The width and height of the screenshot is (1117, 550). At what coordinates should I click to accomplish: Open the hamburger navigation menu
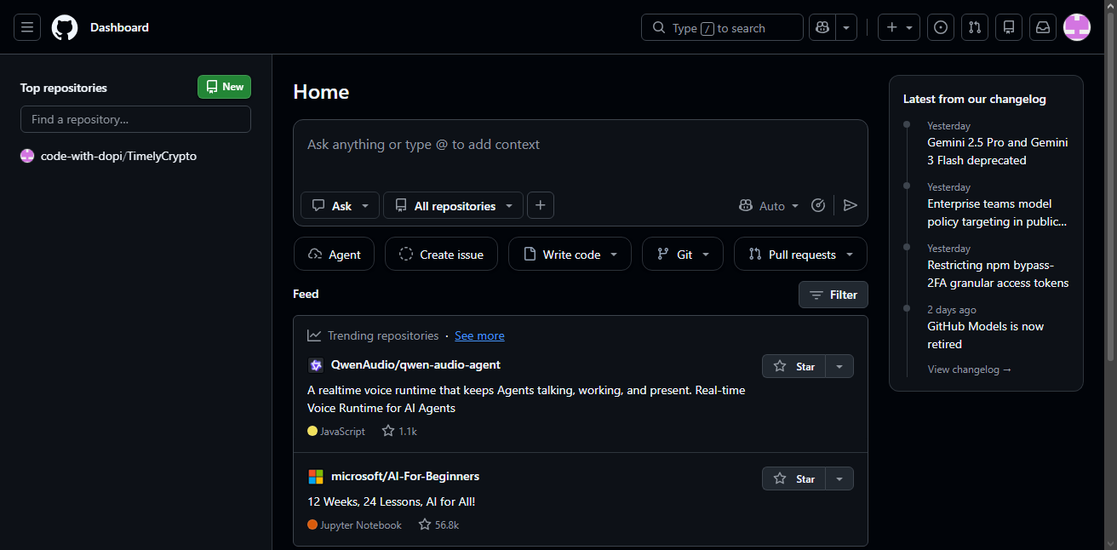[x=27, y=27]
